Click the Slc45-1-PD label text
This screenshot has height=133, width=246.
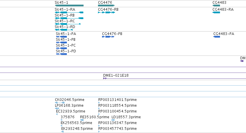[x=66, y=51]
